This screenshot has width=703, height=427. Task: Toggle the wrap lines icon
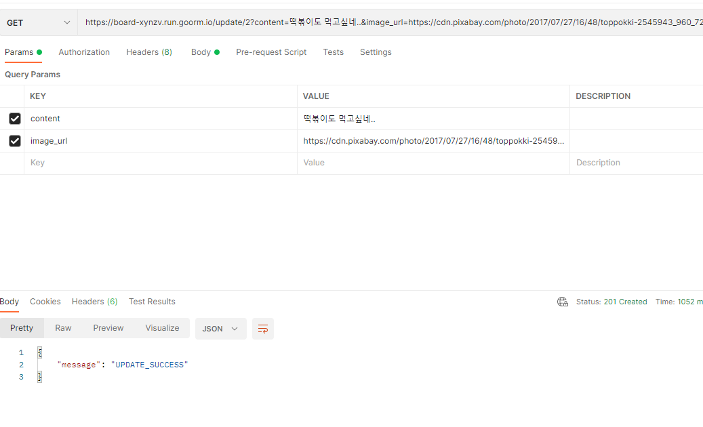(263, 329)
